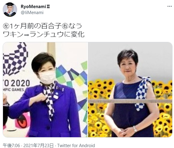Click the arrow symbol in ワキン→ランチュウ
This screenshot has height=148, width=174.
click(26, 35)
